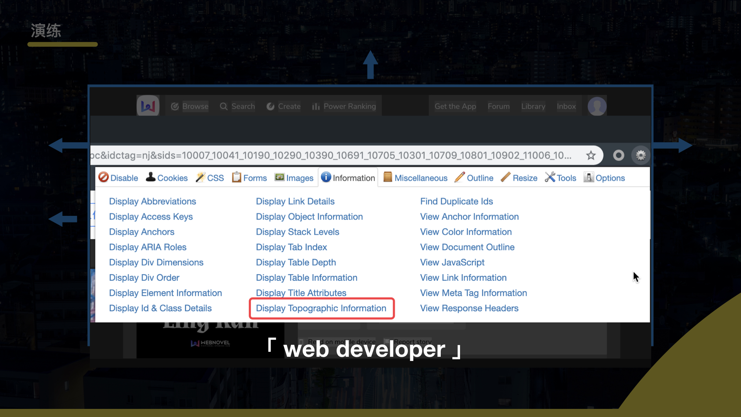Open the Cookies menu icon

tap(151, 177)
